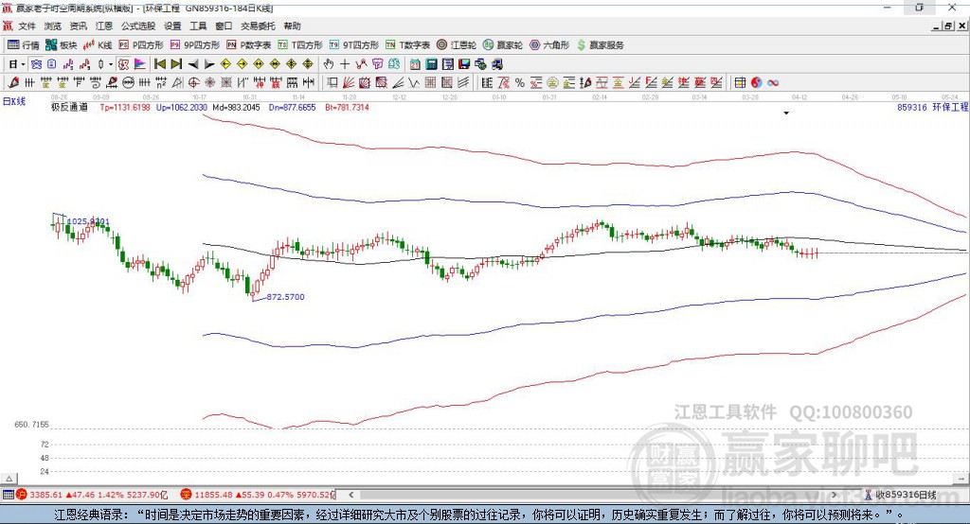The image size is (970, 524).
Task: Click the grid table icon beside yin-yang
Action: click(740, 83)
